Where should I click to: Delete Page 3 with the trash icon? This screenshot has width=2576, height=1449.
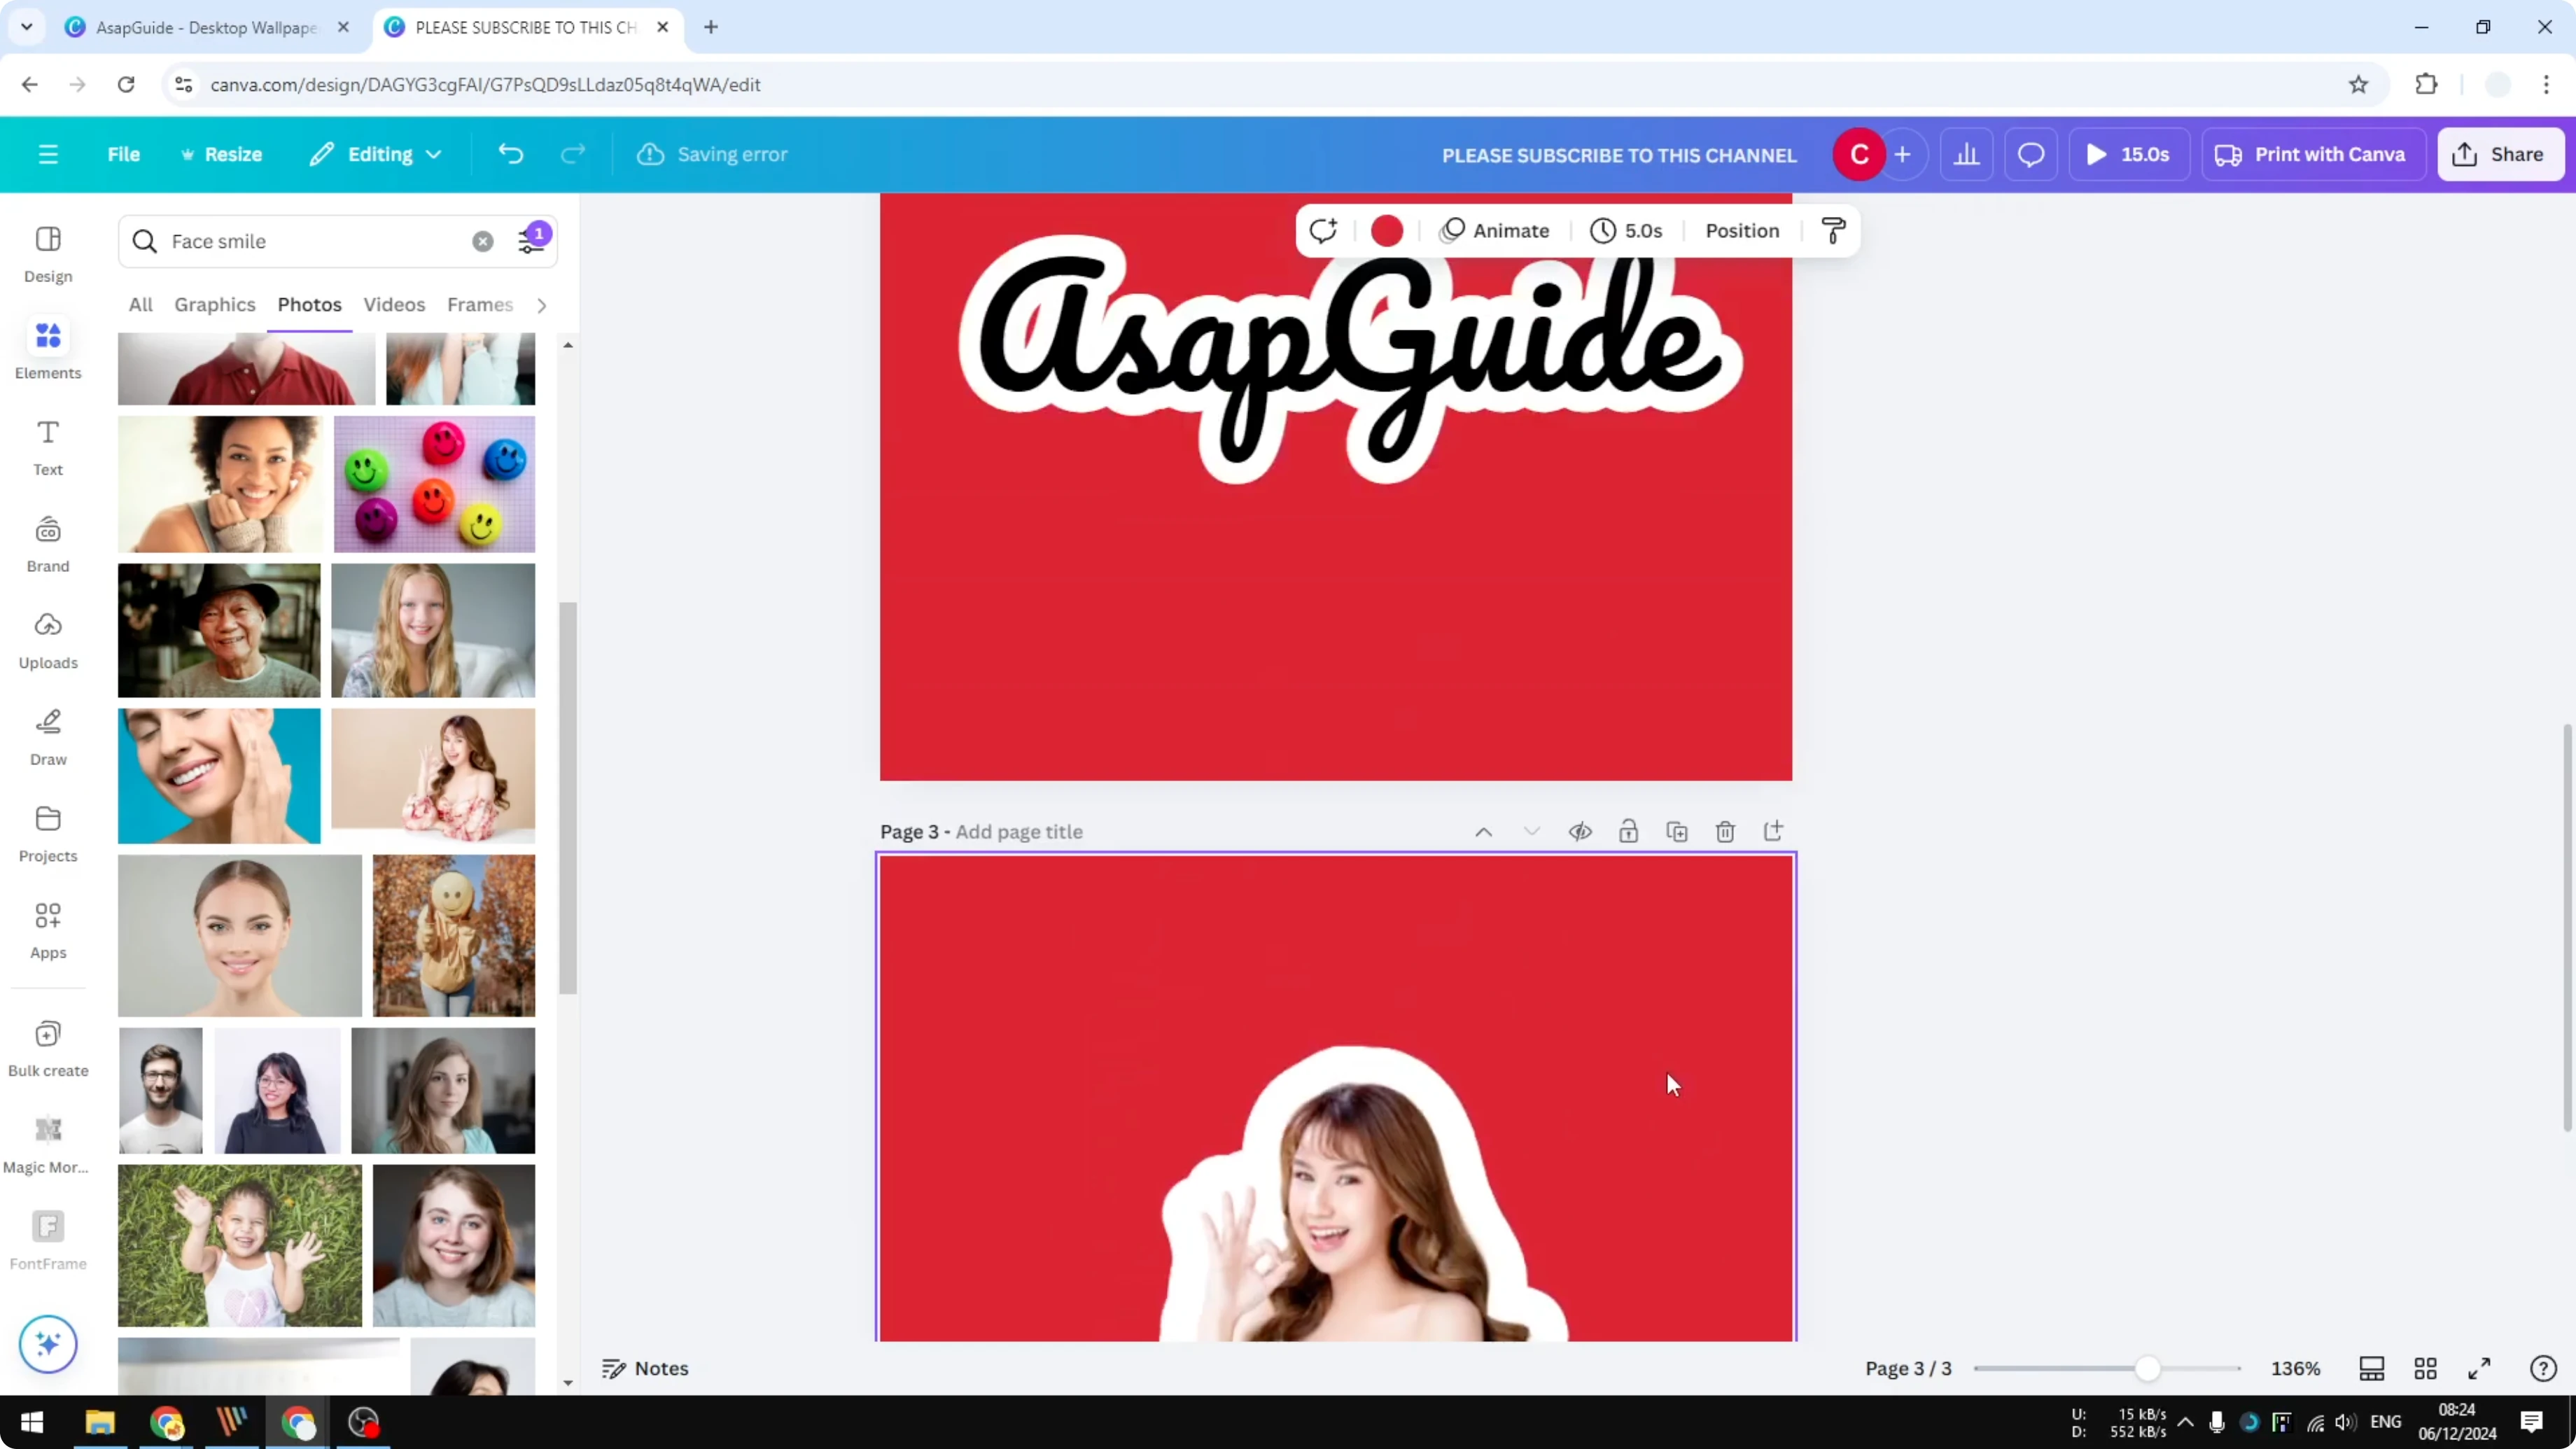coord(1725,831)
